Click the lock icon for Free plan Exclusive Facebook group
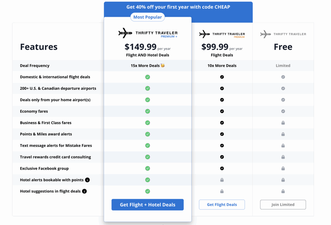This screenshot has width=331, height=225. pos(283,168)
